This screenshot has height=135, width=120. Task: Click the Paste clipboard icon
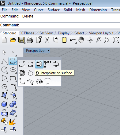click(x=64, y=40)
